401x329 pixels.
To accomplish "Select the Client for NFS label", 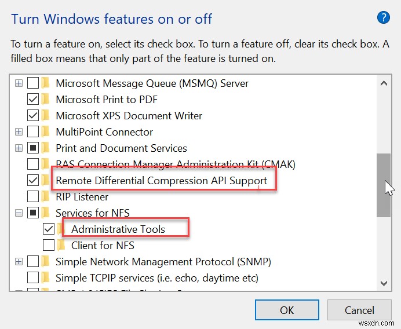I will [x=103, y=245].
